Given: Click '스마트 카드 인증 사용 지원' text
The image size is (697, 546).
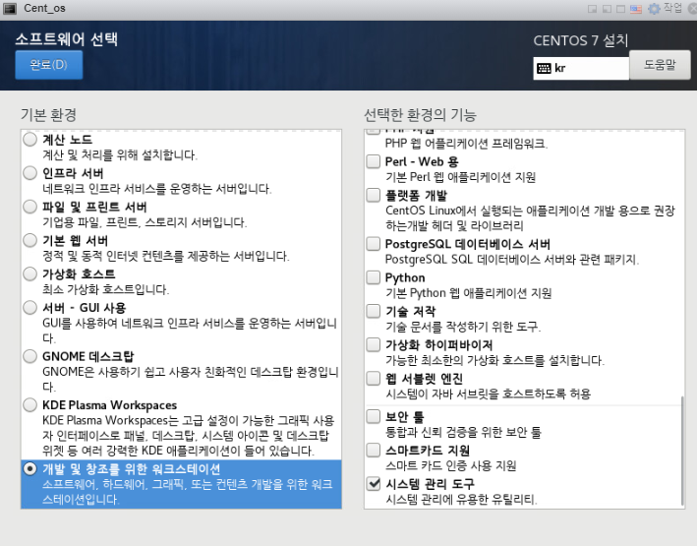Looking at the screenshot, I should 450,466.
